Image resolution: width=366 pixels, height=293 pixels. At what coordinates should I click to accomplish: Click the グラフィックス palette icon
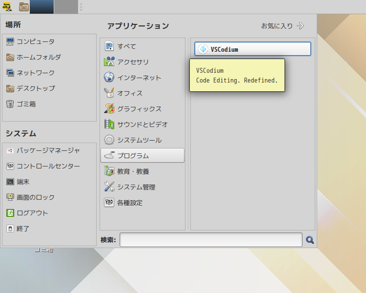point(109,108)
